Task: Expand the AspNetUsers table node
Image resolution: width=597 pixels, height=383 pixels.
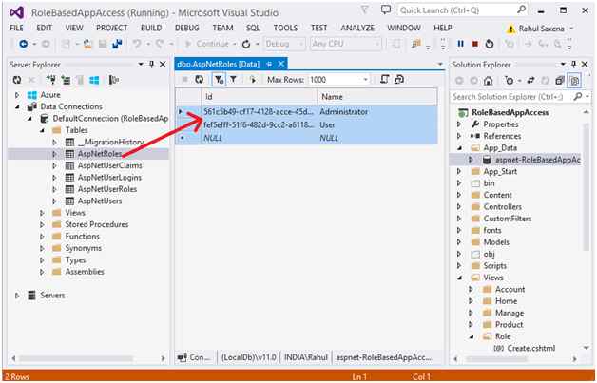Action: click(54, 201)
